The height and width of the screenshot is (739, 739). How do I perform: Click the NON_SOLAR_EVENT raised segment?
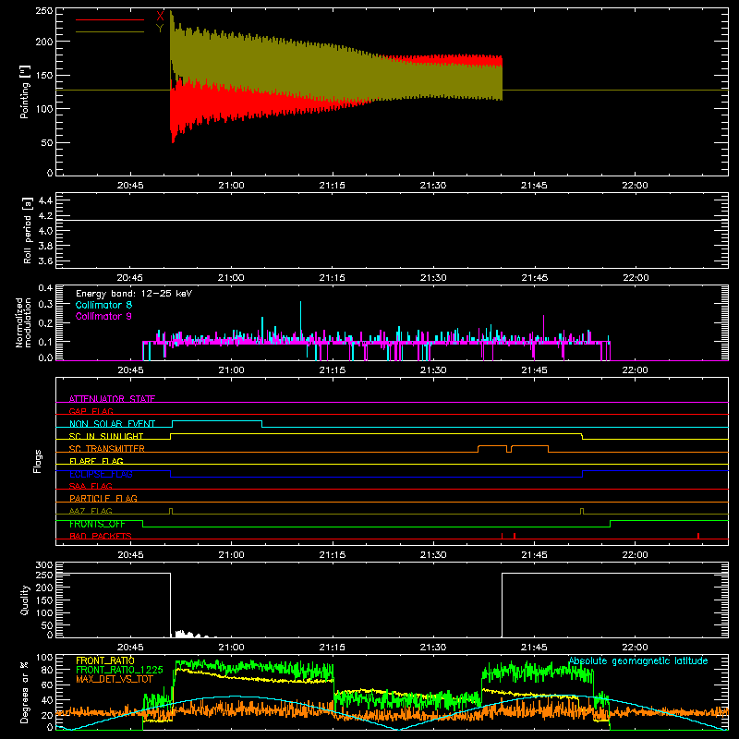coord(217,421)
